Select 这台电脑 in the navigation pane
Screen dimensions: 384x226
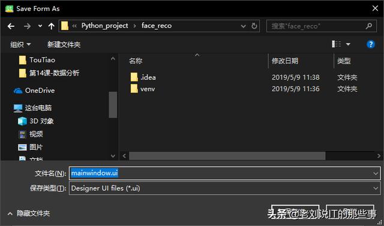point(38,108)
